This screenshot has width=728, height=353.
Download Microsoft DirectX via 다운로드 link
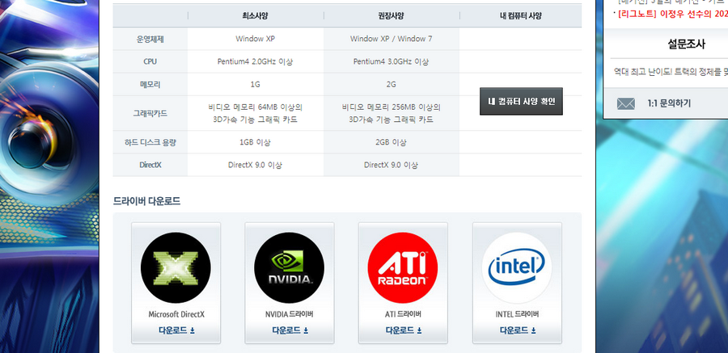click(x=176, y=330)
